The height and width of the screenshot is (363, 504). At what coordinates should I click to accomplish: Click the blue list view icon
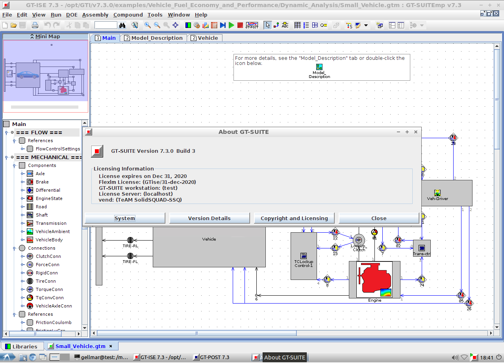(x=306, y=25)
